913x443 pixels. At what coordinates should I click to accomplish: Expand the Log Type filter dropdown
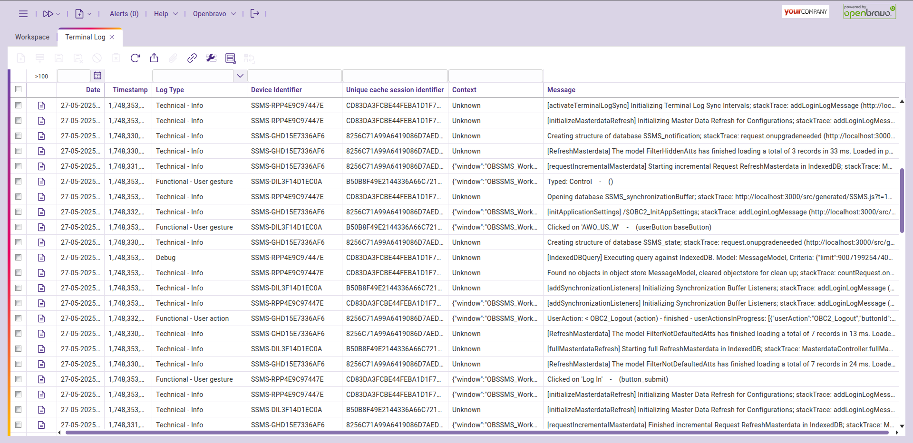(240, 76)
